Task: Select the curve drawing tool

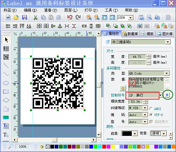Action: (6, 74)
